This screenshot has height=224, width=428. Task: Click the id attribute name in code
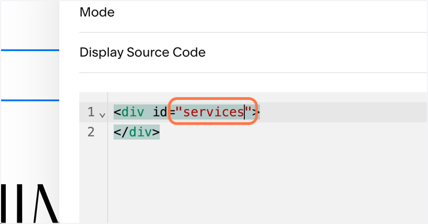tap(160, 112)
